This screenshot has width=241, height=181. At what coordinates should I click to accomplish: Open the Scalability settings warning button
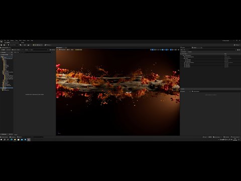point(79,50)
